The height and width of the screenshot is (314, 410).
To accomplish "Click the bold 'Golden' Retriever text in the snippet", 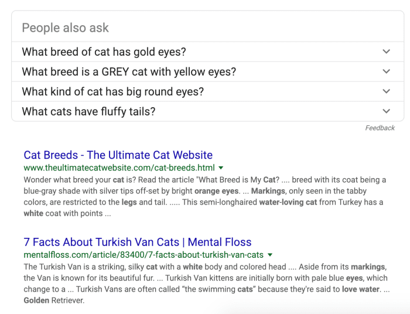I will click(36, 301).
